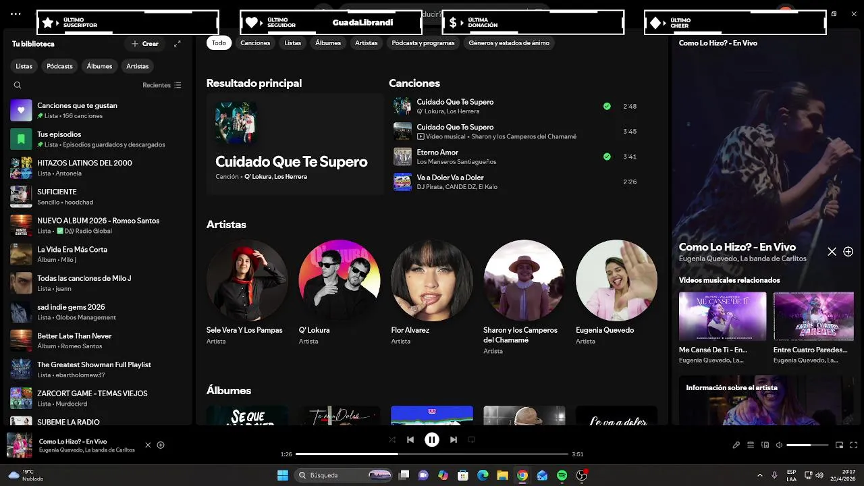Add current song to library in player bar
This screenshot has height=486, width=864.
pos(161,445)
